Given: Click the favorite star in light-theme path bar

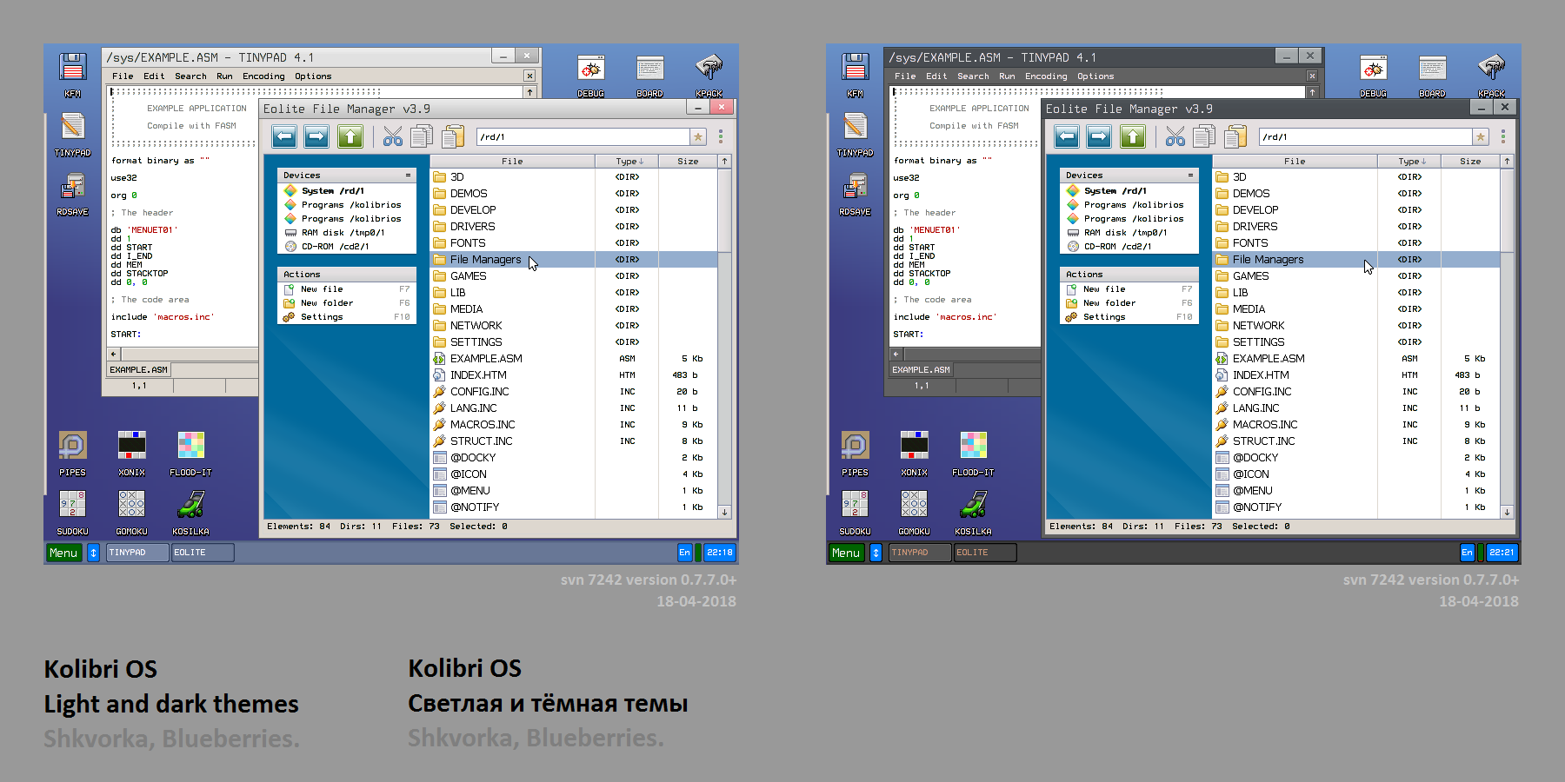Looking at the screenshot, I should [698, 137].
